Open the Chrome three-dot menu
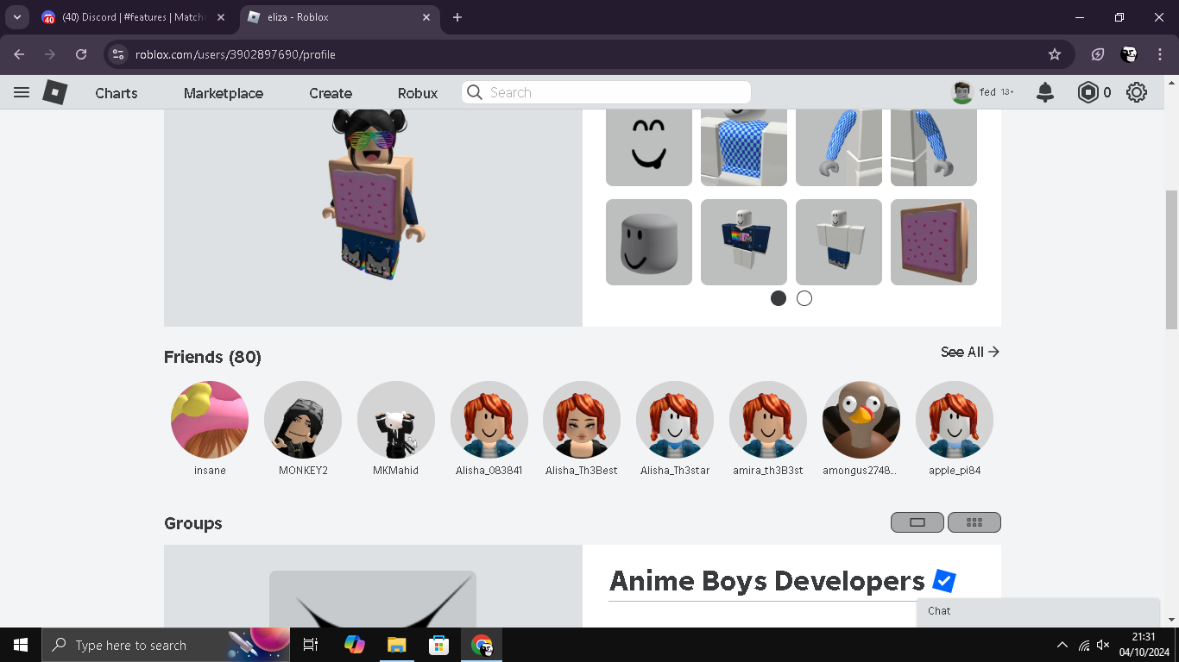The height and width of the screenshot is (662, 1179). tap(1159, 54)
